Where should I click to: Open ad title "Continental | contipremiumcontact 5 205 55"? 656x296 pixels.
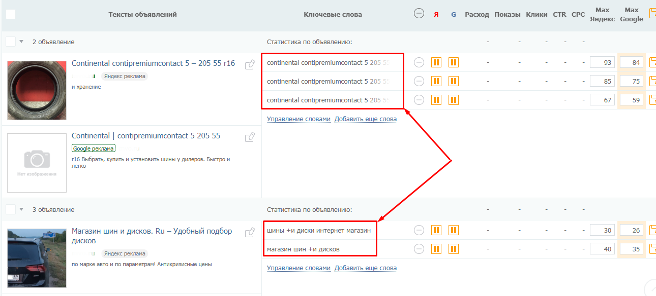pos(146,136)
